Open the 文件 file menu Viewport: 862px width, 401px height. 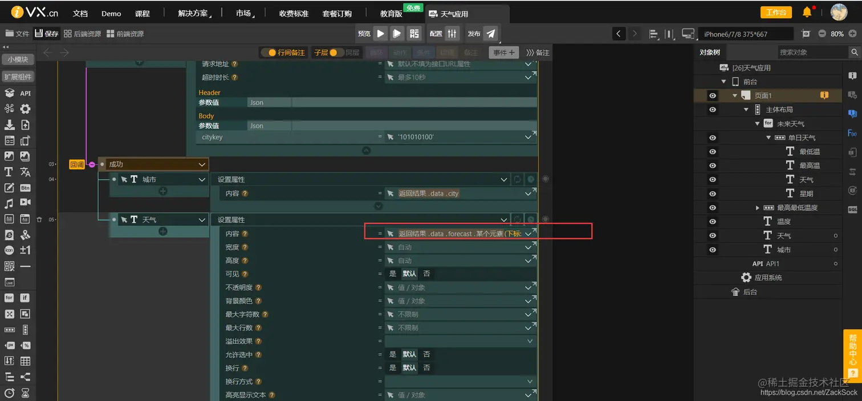pos(17,34)
